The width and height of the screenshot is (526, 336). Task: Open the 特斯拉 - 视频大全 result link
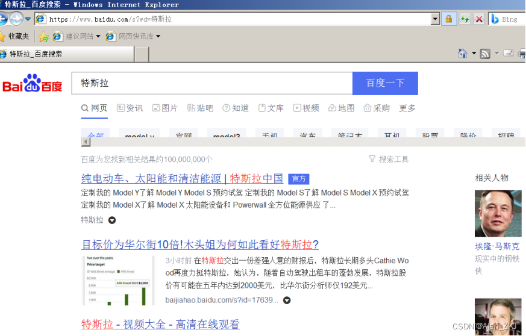tap(160, 325)
